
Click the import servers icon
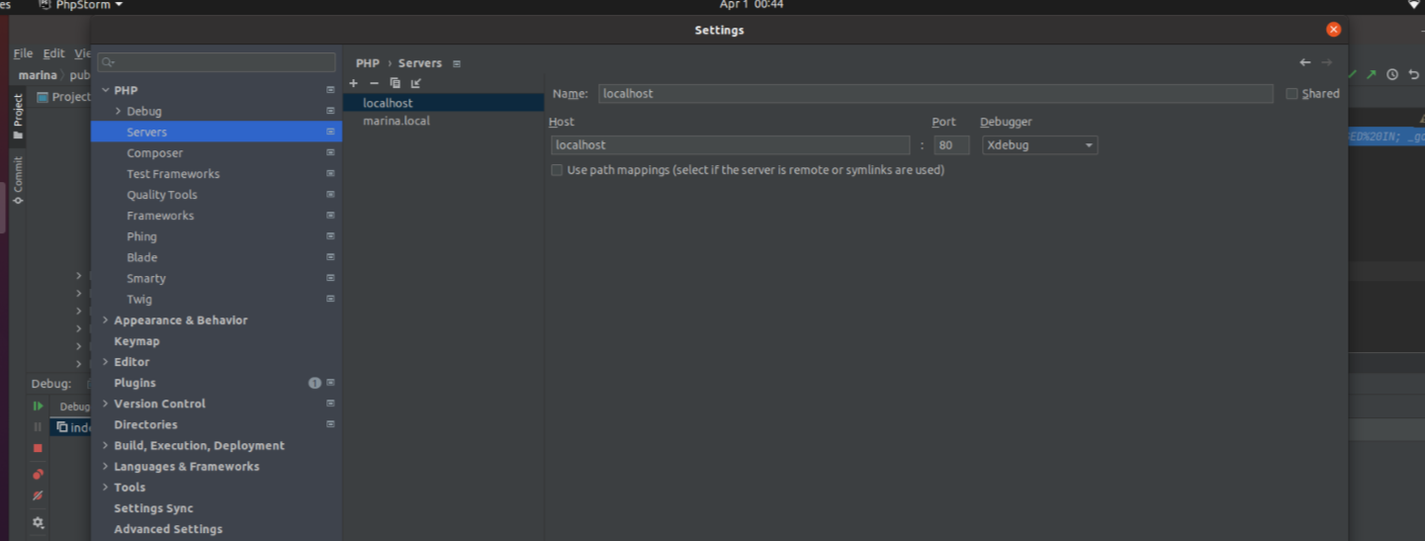(415, 83)
